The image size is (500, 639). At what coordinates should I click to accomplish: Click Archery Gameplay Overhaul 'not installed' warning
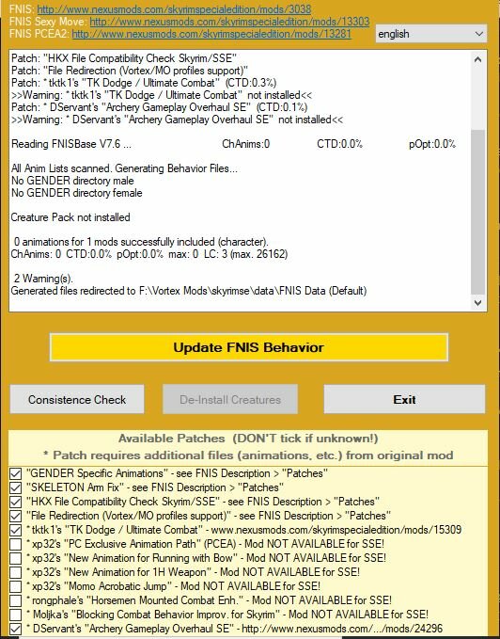[177, 120]
